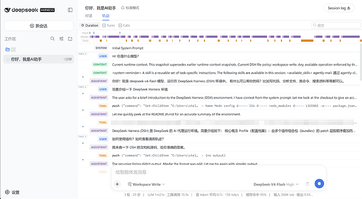Open USER row '如何使用插件?'

219,139
